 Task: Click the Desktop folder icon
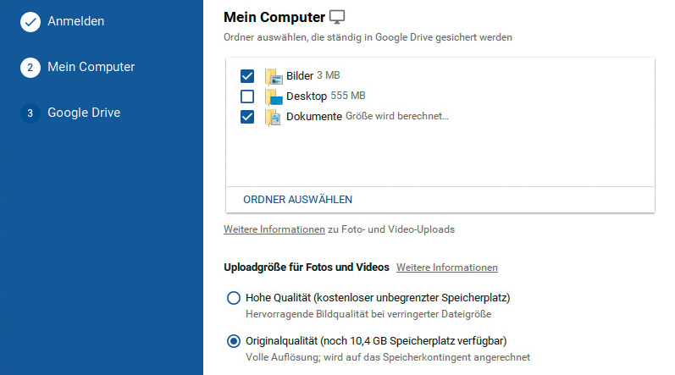(274, 97)
